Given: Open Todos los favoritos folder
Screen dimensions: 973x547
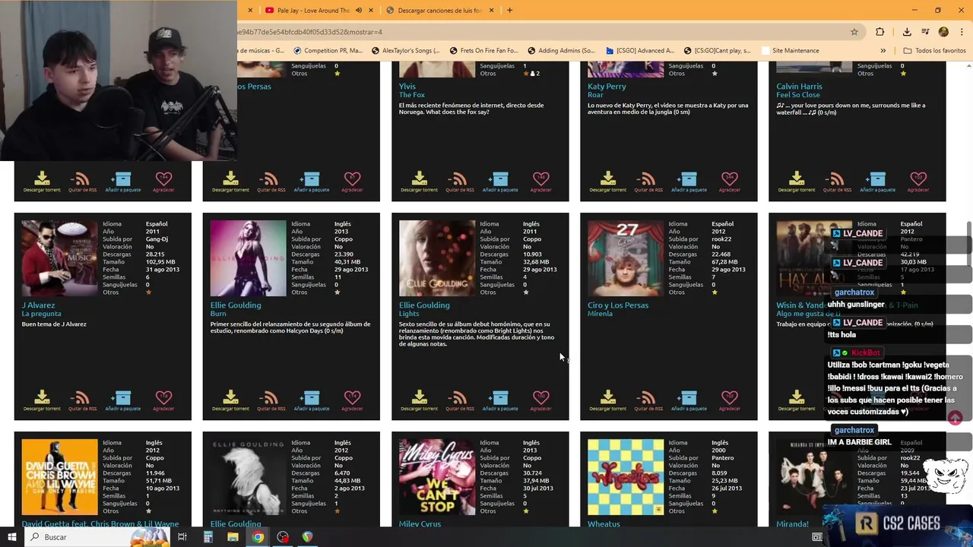Looking at the screenshot, I should pyautogui.click(x=934, y=51).
